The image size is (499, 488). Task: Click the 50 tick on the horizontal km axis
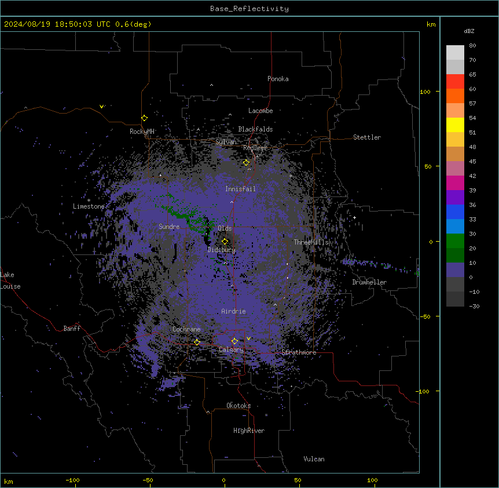[x=298, y=480]
